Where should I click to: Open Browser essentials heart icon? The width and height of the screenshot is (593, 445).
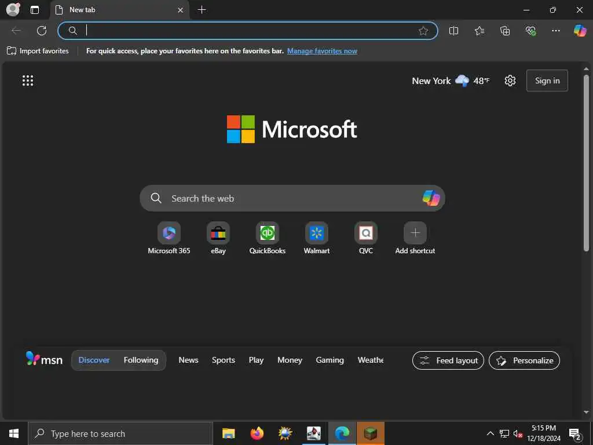pyautogui.click(x=530, y=31)
